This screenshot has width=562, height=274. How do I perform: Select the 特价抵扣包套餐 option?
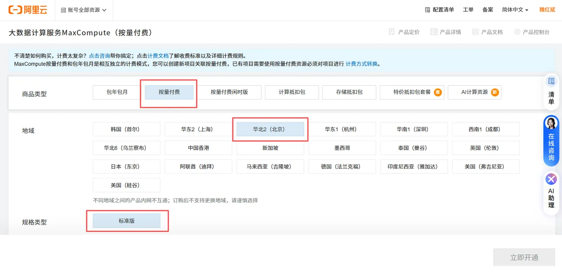click(x=412, y=92)
